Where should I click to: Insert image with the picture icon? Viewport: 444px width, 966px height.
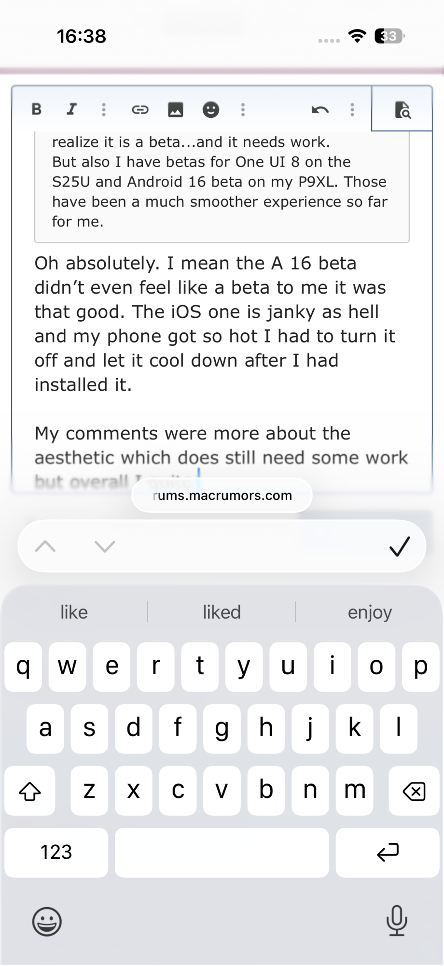pos(175,110)
